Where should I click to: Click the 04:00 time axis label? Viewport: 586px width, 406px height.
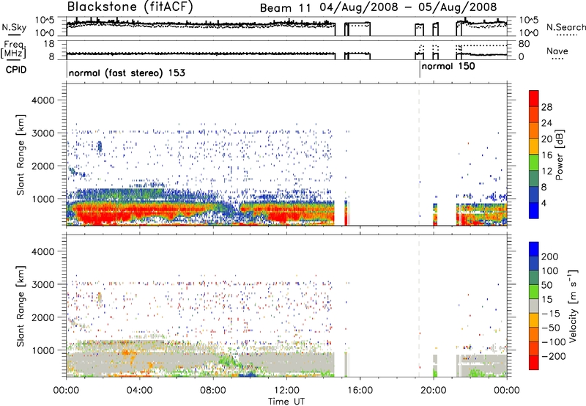(x=140, y=391)
